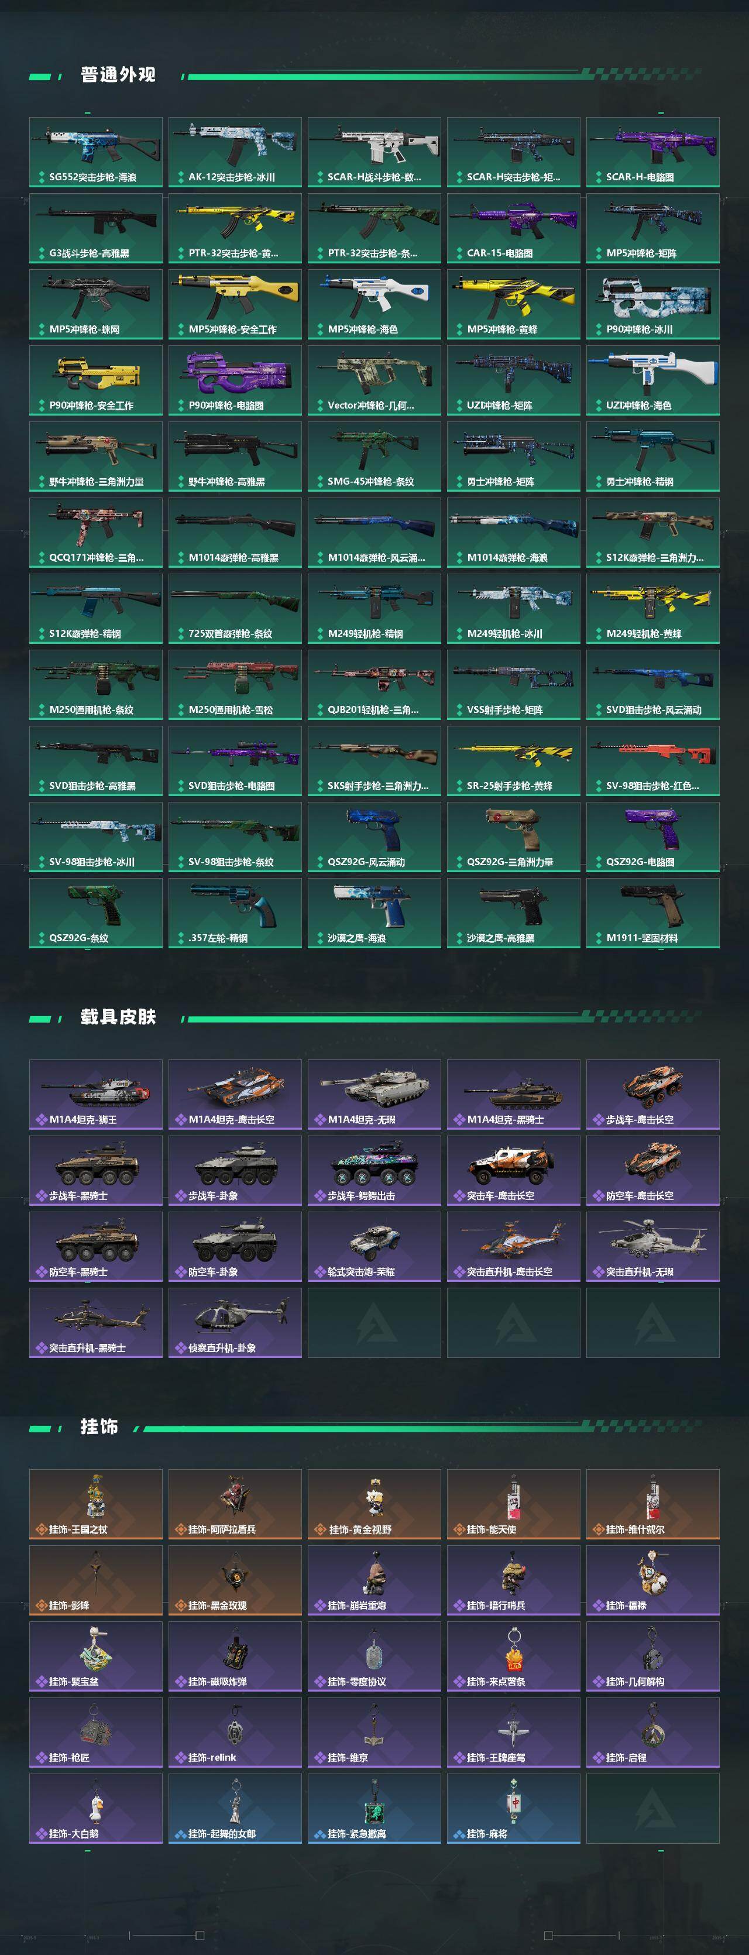Click the SV-98狙击步枪-红色 sniper skin
Screen dimensions: 749x1955
pos(652,761)
